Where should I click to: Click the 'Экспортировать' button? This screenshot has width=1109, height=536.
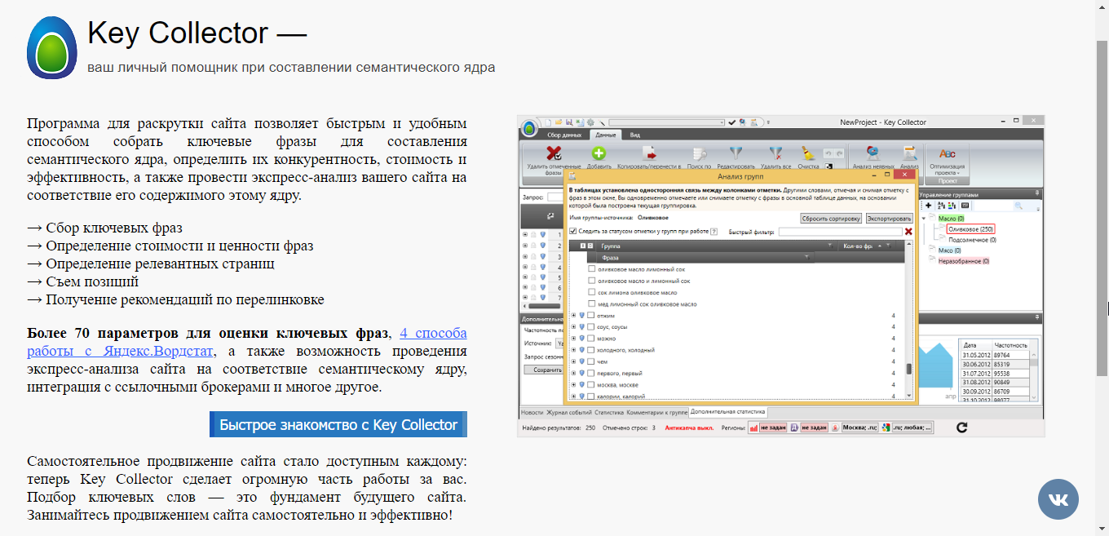889,219
